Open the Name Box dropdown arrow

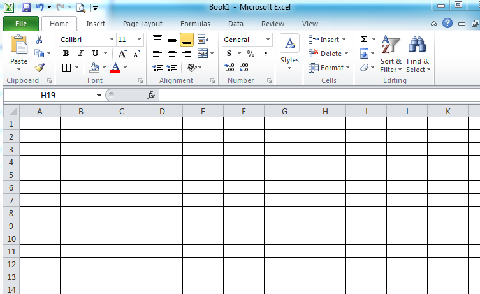99,95
